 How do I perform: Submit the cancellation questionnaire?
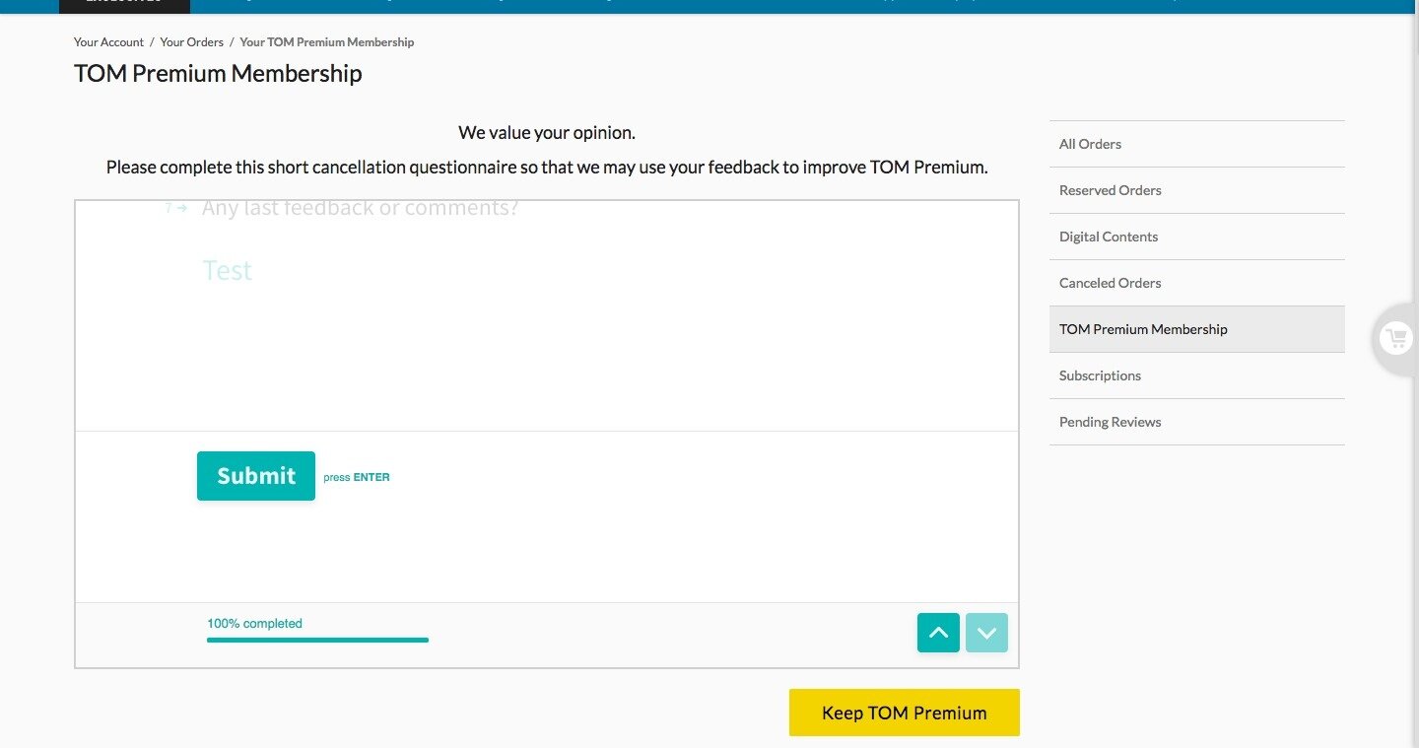tap(256, 476)
